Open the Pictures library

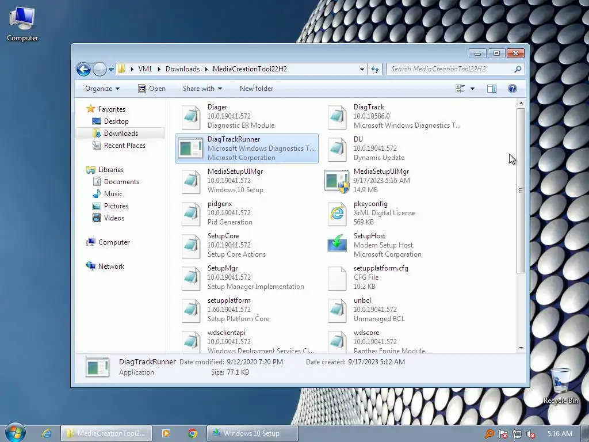[x=116, y=206]
